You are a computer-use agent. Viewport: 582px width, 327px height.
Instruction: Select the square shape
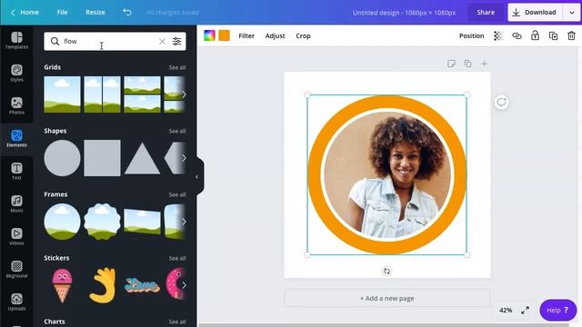102,158
